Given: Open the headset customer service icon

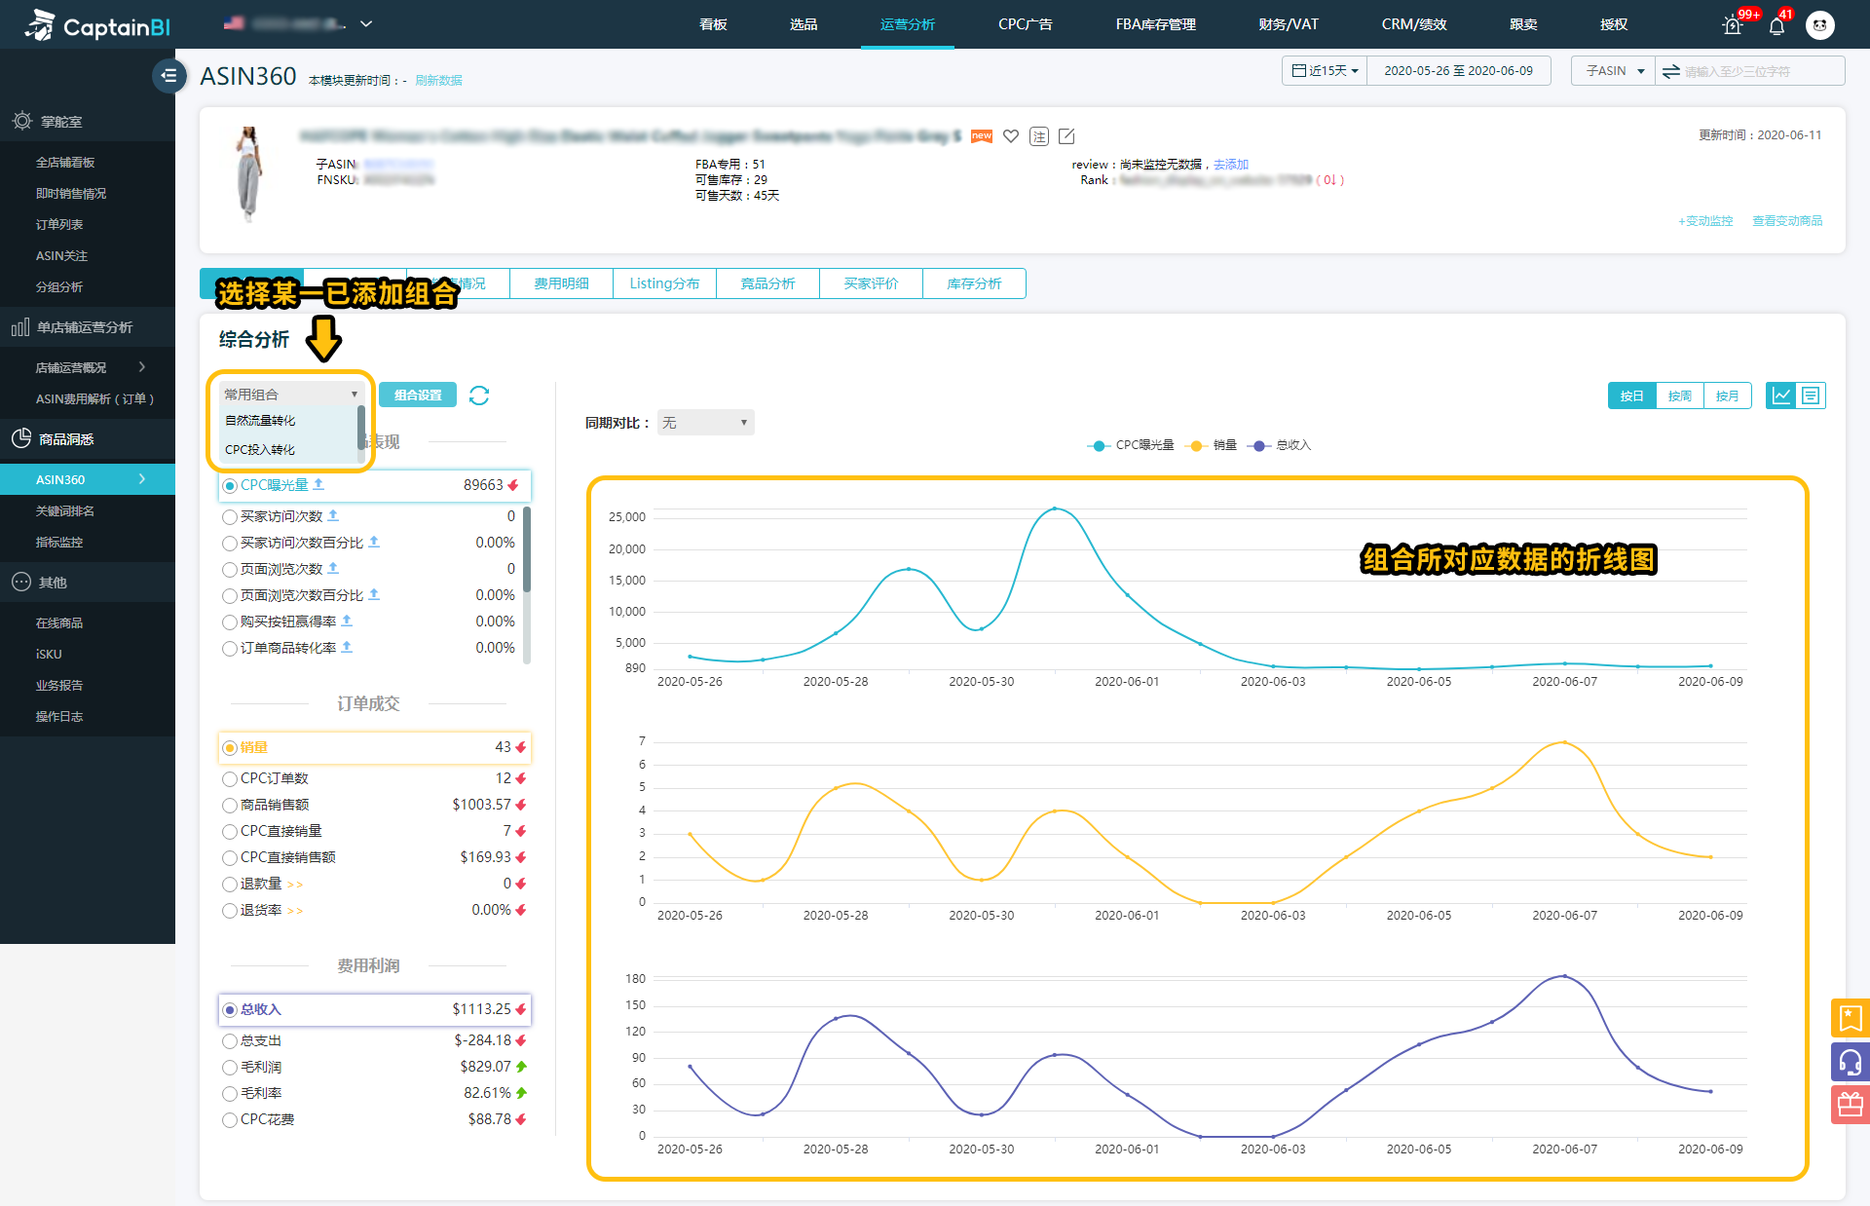Looking at the screenshot, I should tap(1850, 1062).
